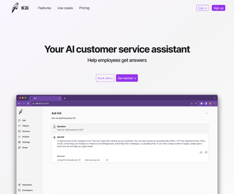Open the extensions puzzle icon

coord(202,103)
